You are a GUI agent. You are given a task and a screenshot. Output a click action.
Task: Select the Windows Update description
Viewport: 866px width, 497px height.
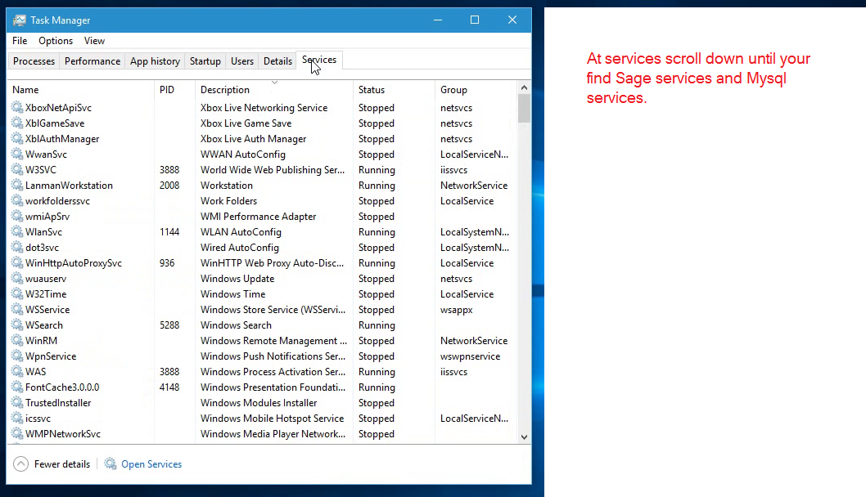[x=237, y=279]
